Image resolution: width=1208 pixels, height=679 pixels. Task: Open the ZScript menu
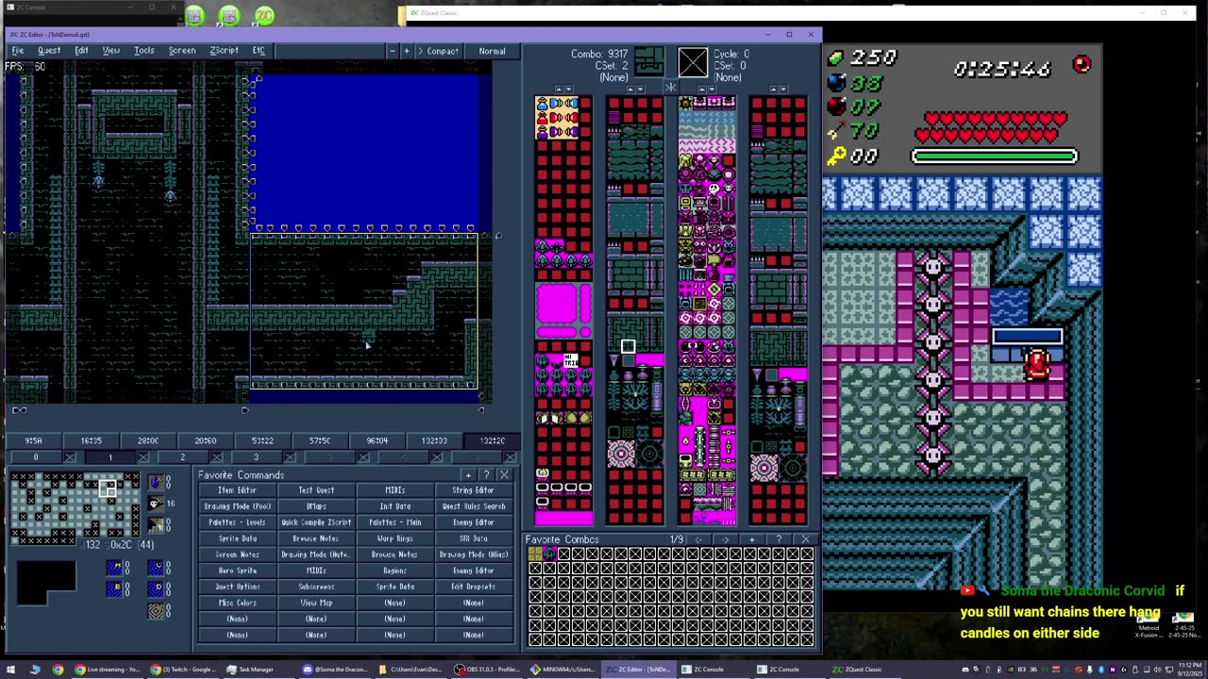(x=224, y=51)
